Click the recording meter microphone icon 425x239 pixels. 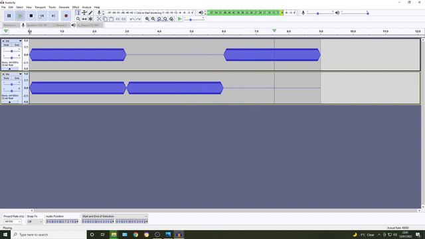tap(99, 13)
